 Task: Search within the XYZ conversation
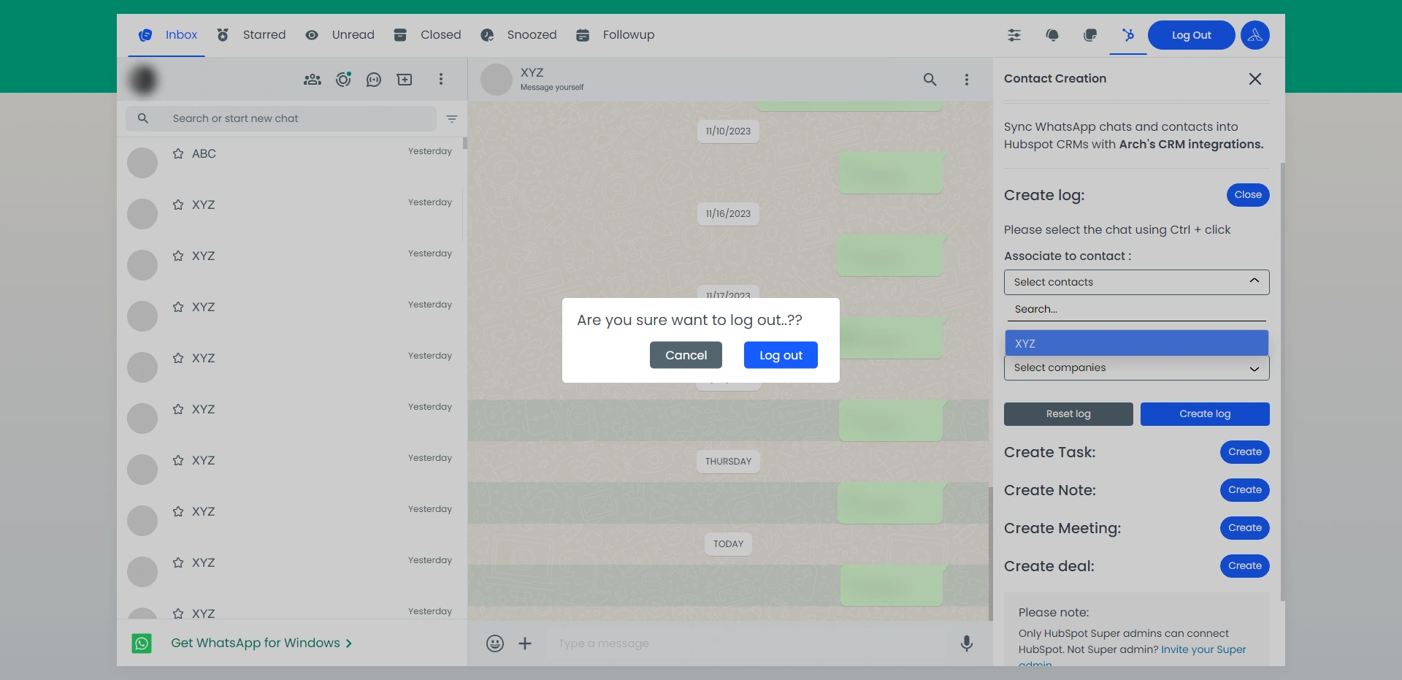click(930, 80)
